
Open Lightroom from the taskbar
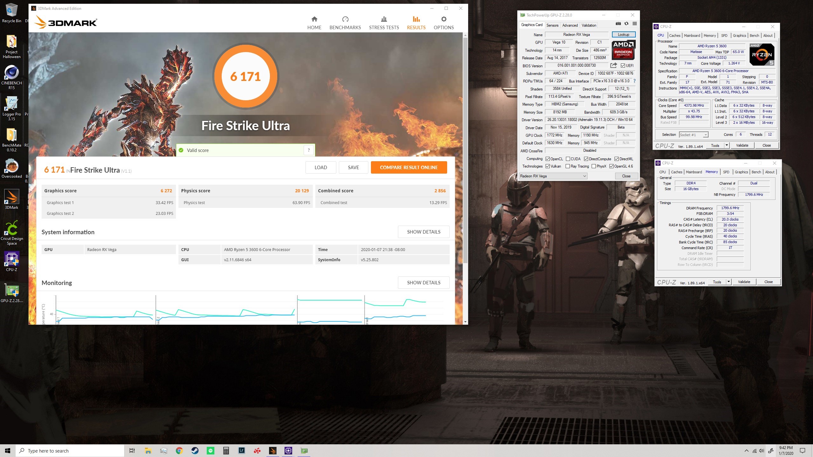click(241, 450)
